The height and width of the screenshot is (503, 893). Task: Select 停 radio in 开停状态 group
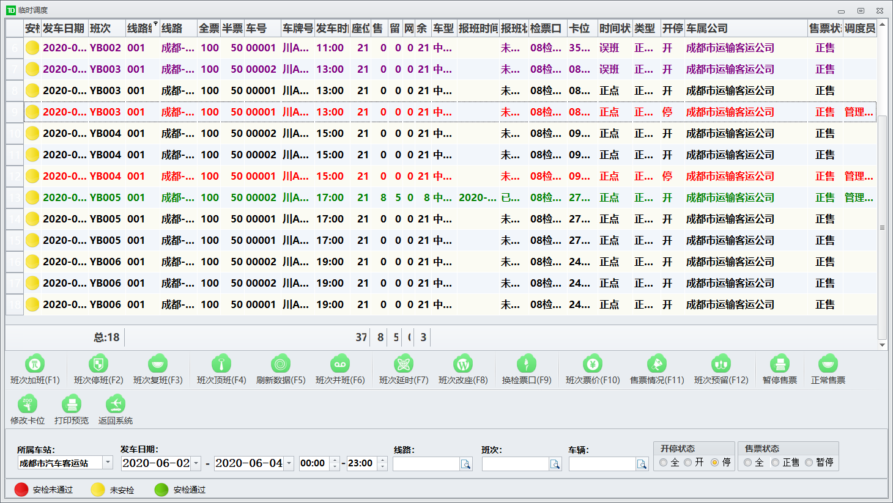714,463
